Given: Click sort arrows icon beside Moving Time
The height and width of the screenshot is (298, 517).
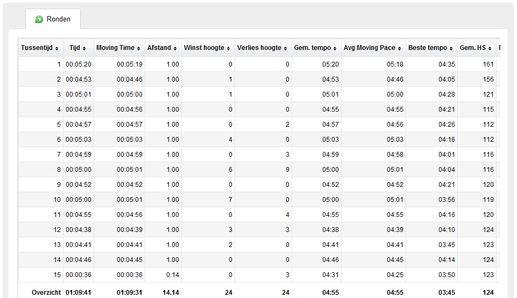Looking at the screenshot, I should pos(138,48).
